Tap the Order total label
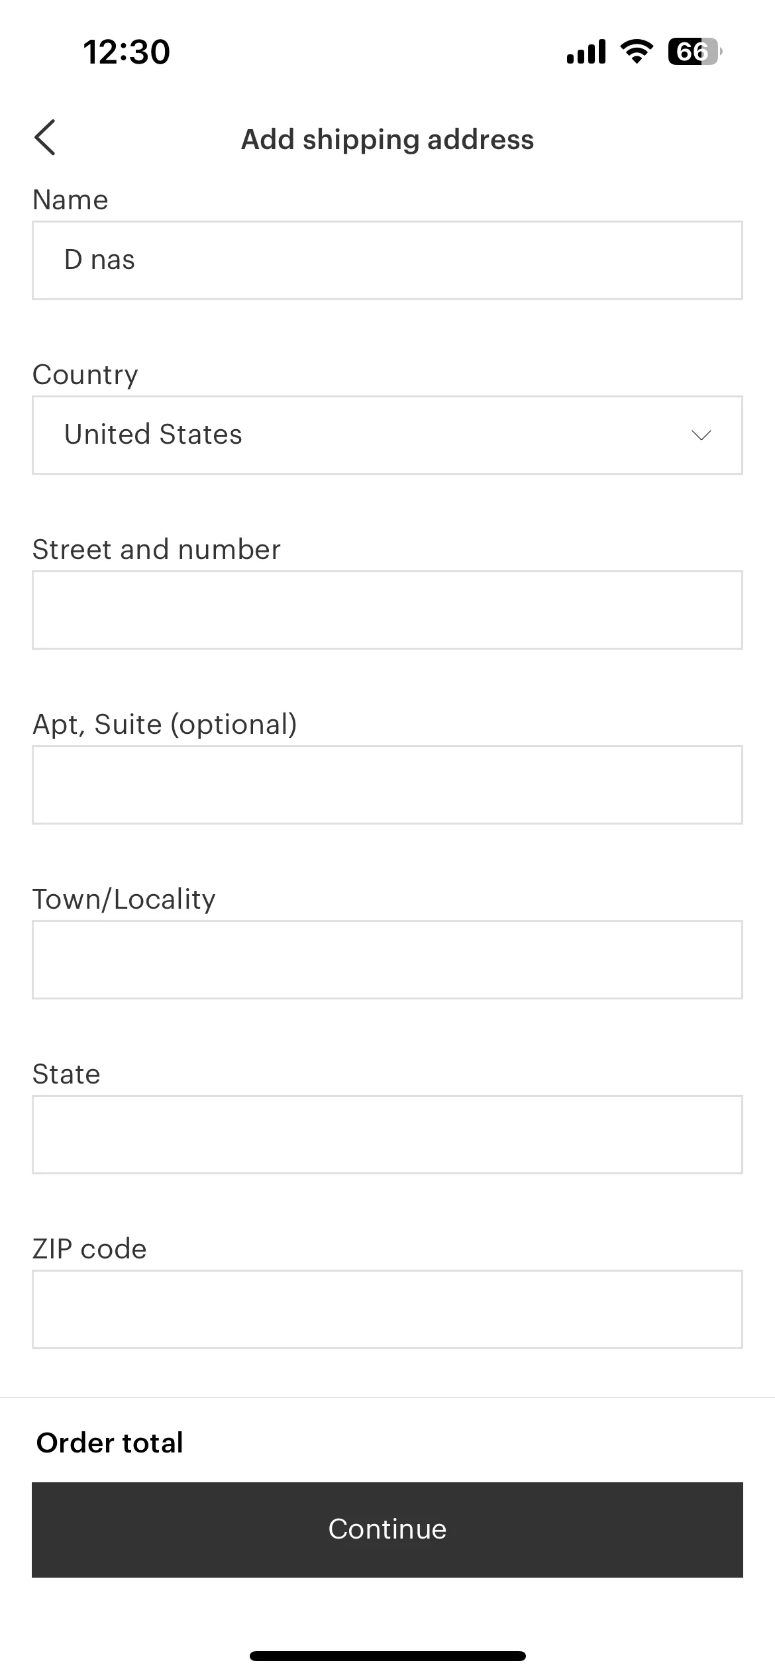 pos(110,1443)
